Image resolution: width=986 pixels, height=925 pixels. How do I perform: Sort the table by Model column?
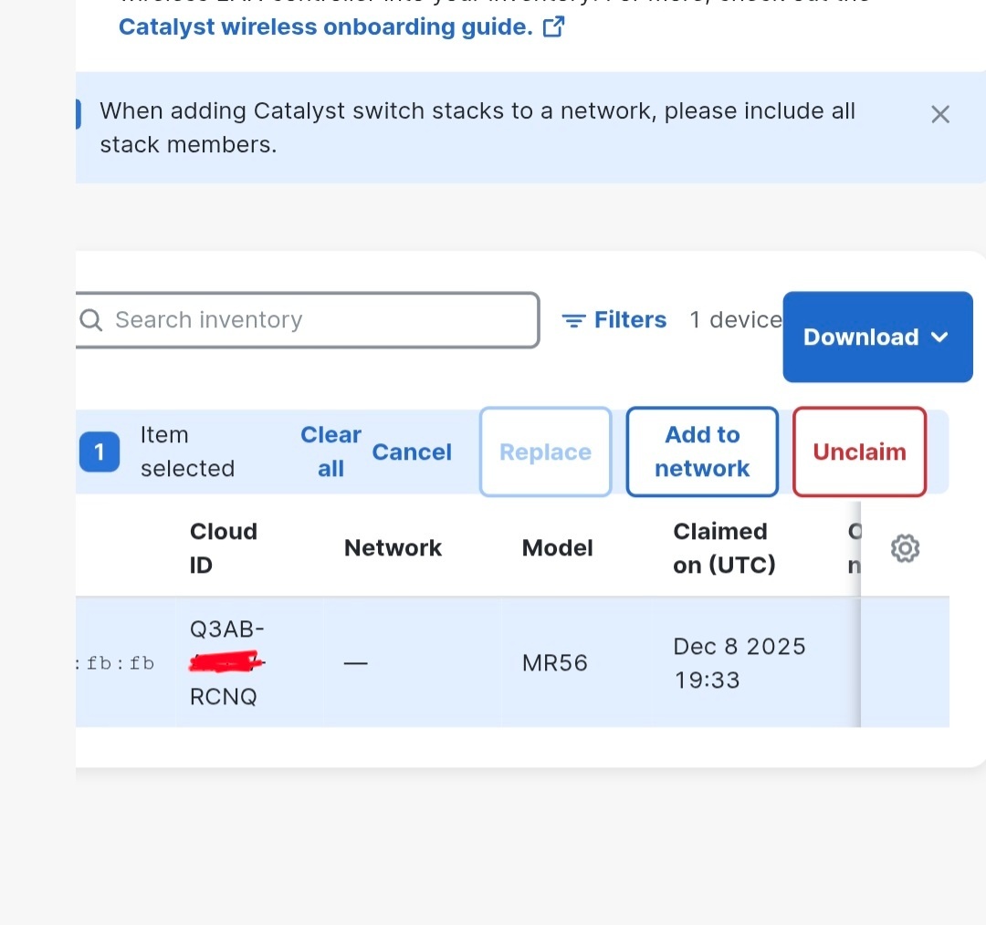tap(557, 547)
